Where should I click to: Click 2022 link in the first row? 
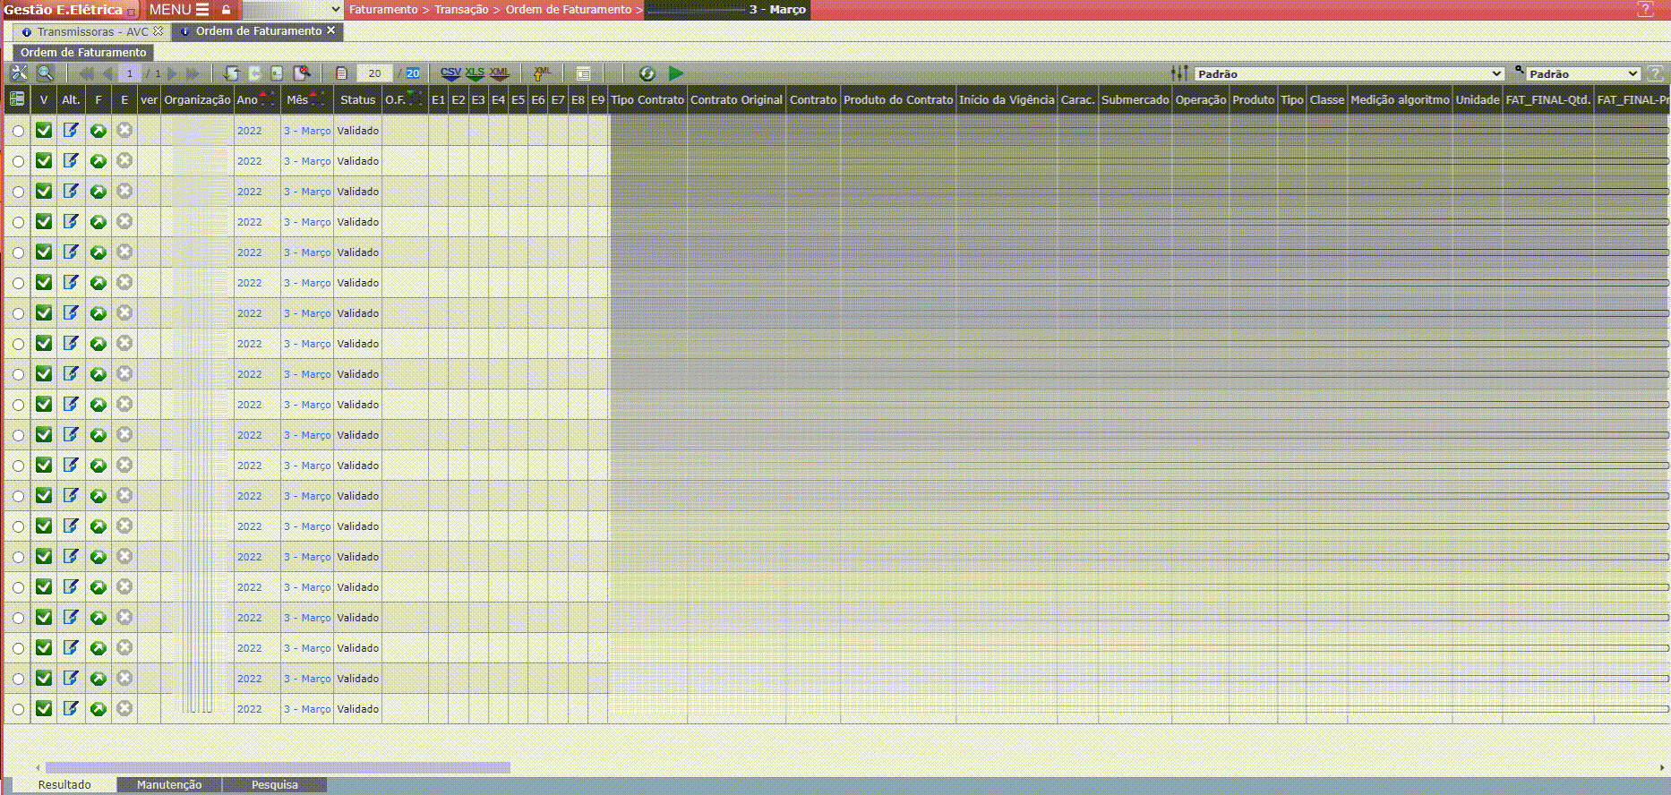click(249, 131)
